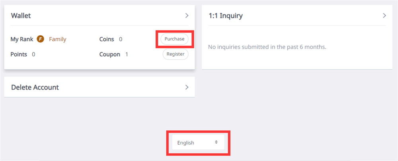Open the Delete Account heading

click(x=35, y=87)
